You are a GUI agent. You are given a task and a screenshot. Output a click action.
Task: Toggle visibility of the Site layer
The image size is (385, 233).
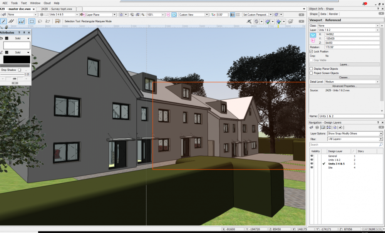(313, 168)
